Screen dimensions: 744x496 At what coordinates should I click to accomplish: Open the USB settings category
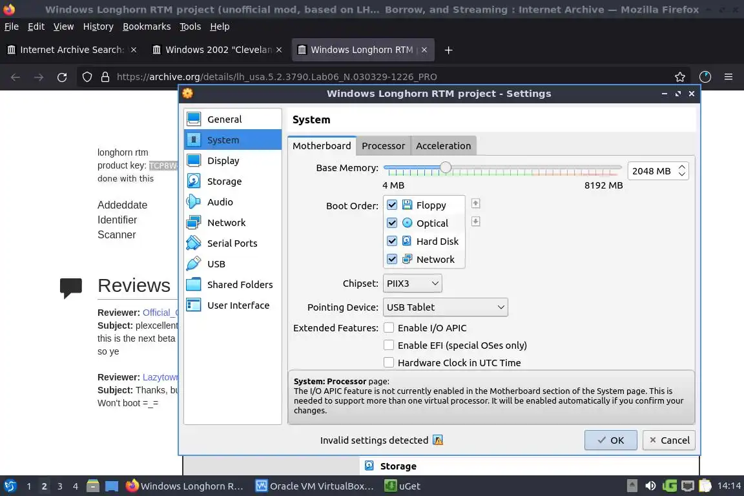click(232, 264)
